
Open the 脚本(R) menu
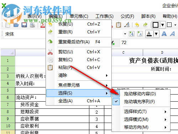(148, 16)
